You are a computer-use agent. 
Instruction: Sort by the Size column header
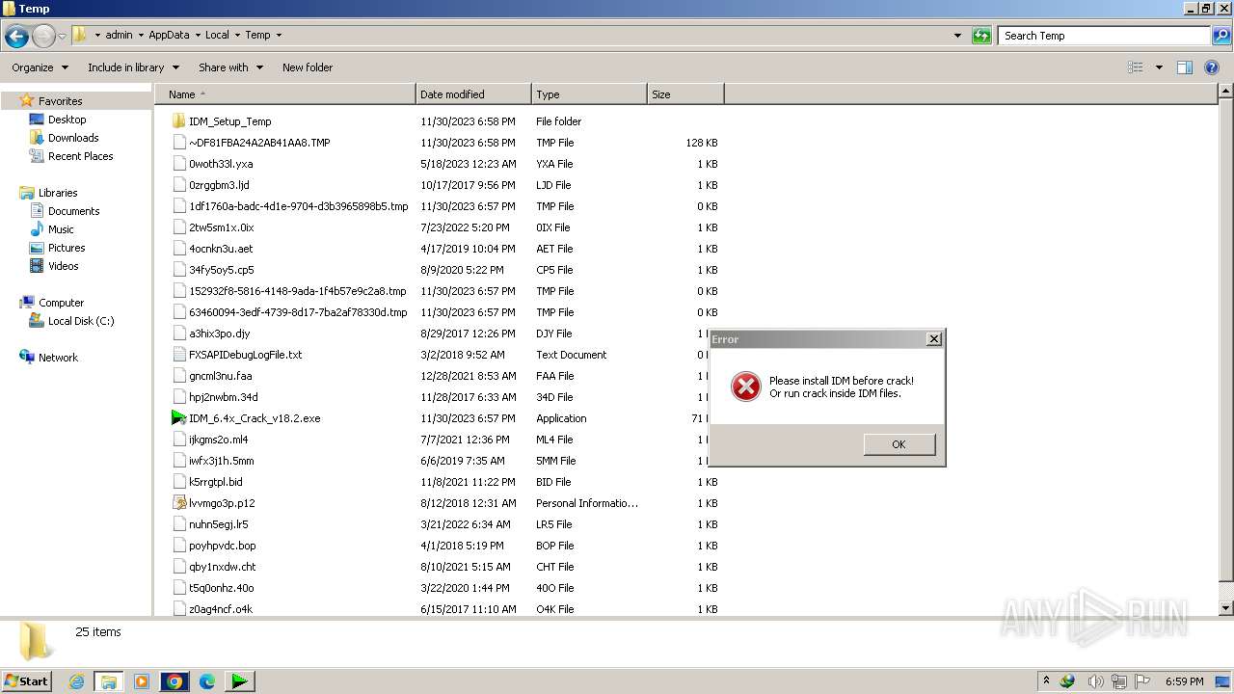tap(685, 94)
